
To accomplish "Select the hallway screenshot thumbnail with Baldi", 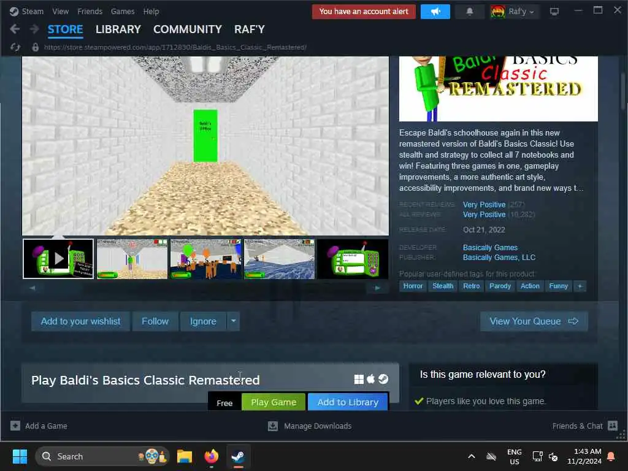I will click(x=132, y=259).
